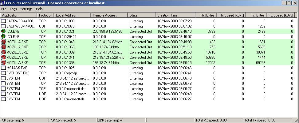Open the Logs menu
This screenshot has height=123, width=299.
(13, 9)
